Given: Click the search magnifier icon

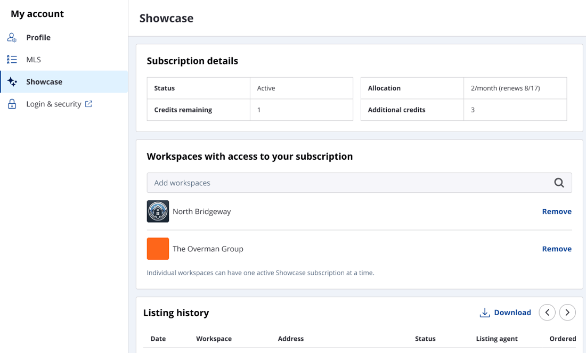Looking at the screenshot, I should point(559,183).
